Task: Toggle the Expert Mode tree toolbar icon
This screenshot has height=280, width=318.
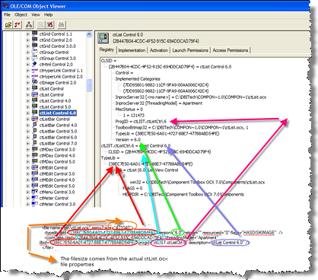Action: tap(29, 25)
